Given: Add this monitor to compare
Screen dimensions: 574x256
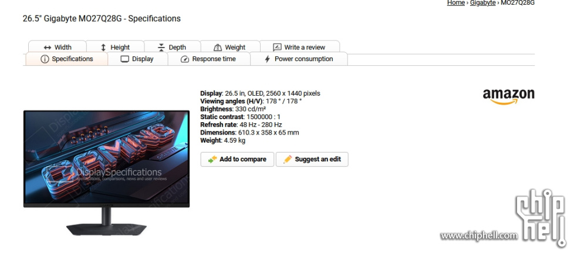Looking at the screenshot, I should (237, 159).
